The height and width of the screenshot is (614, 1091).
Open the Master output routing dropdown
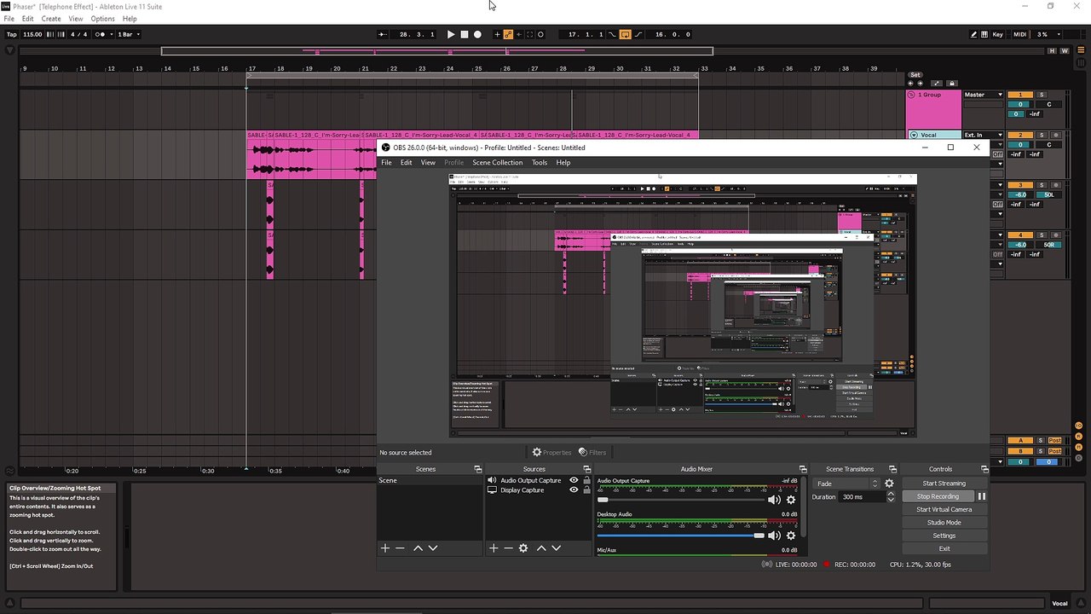click(984, 95)
